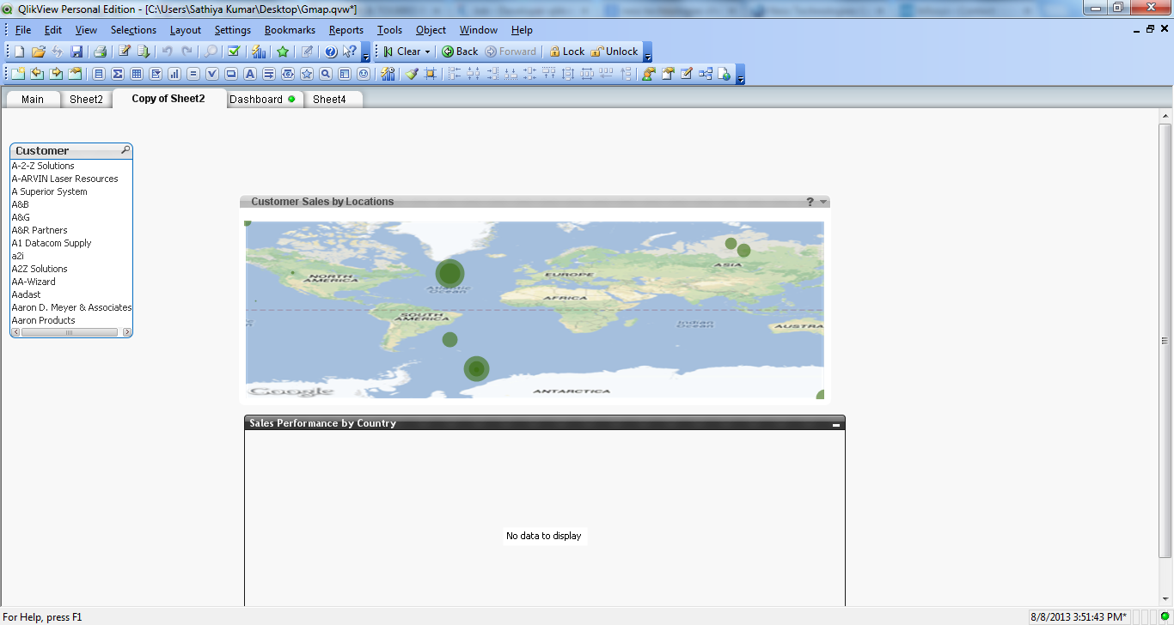This screenshot has width=1174, height=625.
Task: Open search in the Customer list box
Action: click(125, 150)
